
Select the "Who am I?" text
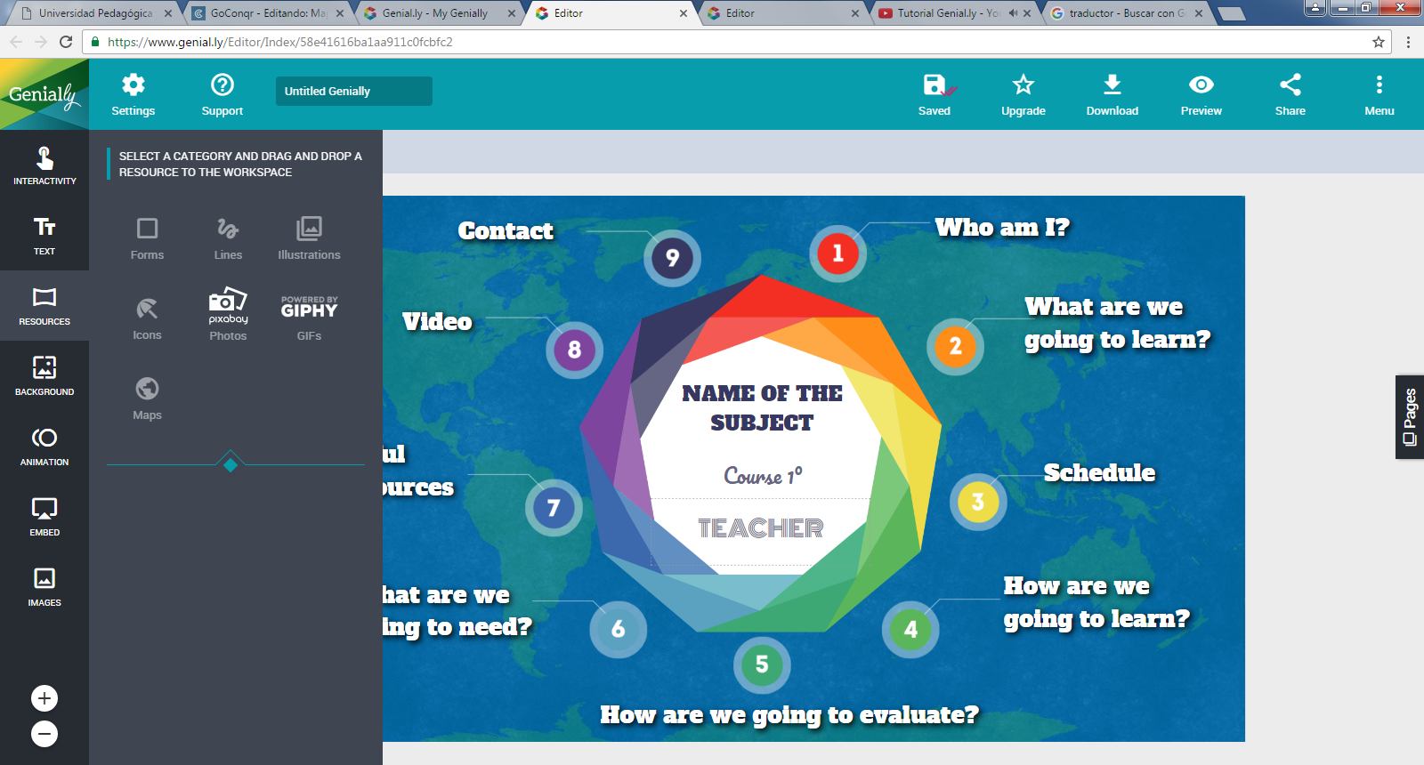click(x=1002, y=228)
